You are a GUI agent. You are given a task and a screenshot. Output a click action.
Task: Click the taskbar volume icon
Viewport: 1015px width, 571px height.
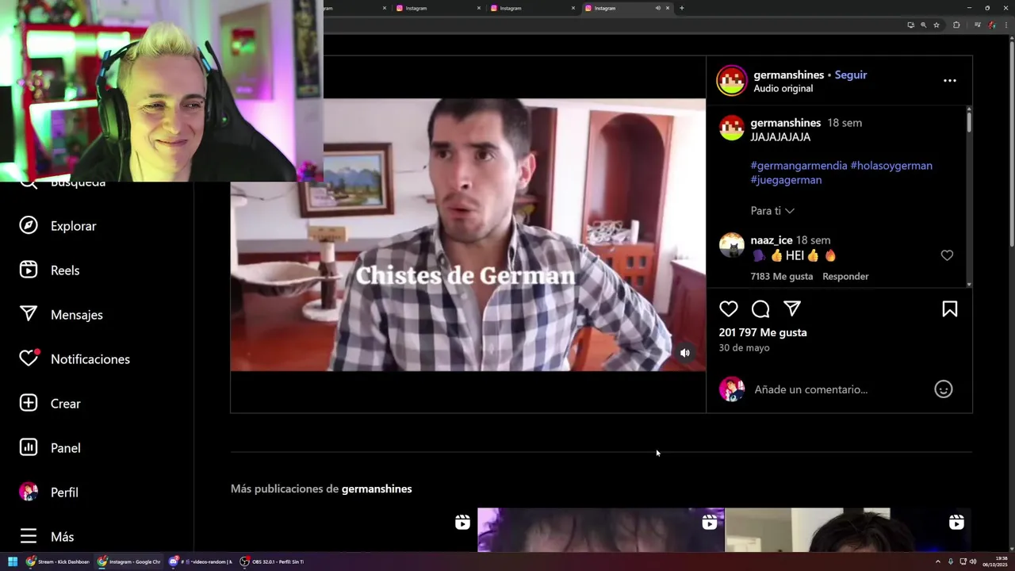click(973, 561)
